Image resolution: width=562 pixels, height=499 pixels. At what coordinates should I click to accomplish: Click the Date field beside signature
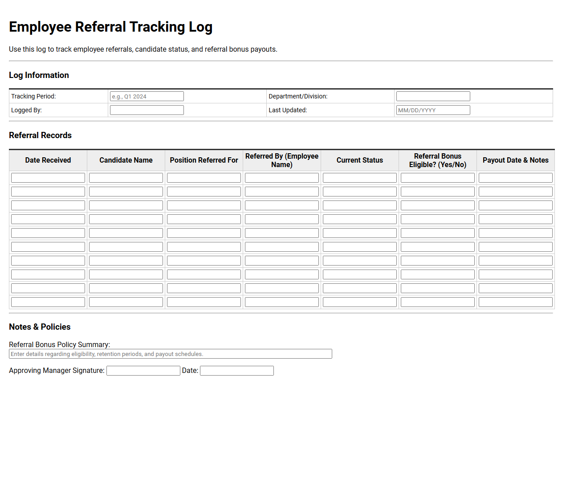pyautogui.click(x=237, y=371)
